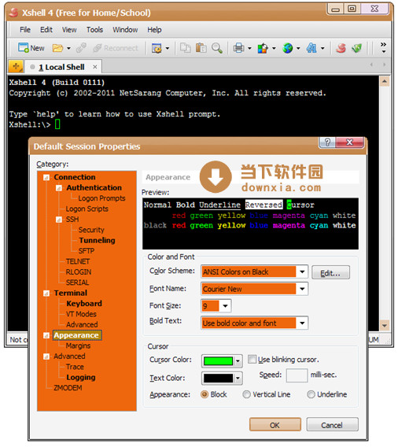Open the Font Name dropdown
Image resolution: width=398 pixels, height=447 pixels.
[302, 289]
